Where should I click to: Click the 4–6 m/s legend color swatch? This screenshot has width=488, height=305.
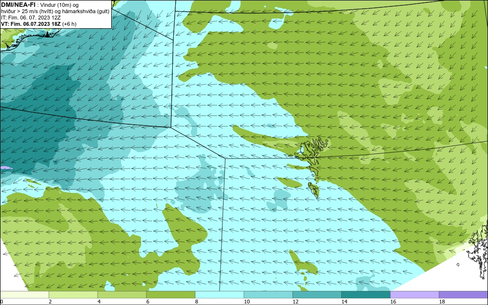point(122,295)
